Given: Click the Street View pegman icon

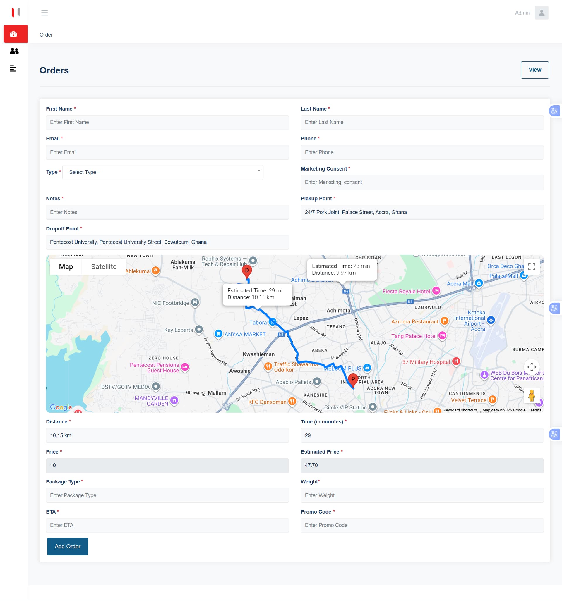Looking at the screenshot, I should click(532, 395).
